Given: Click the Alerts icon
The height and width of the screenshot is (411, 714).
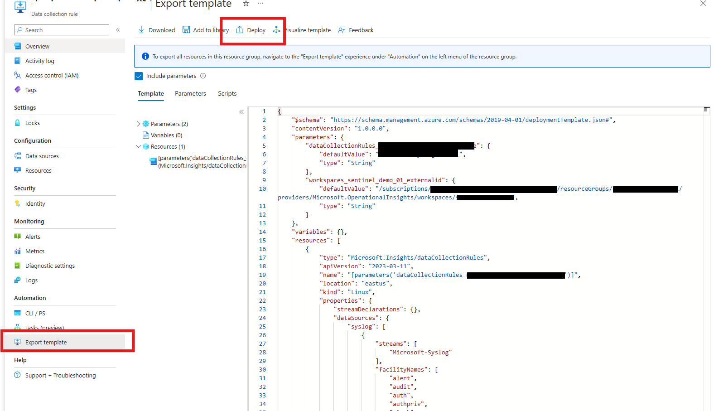Looking at the screenshot, I should 18,237.
